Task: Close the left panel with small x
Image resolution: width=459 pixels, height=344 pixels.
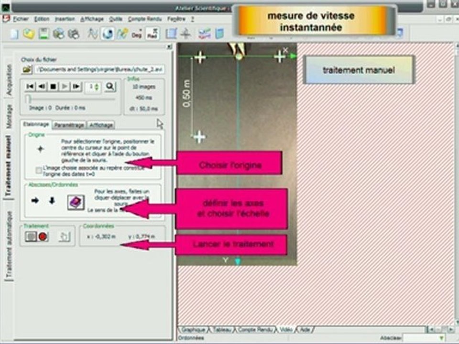Action: coord(169,47)
